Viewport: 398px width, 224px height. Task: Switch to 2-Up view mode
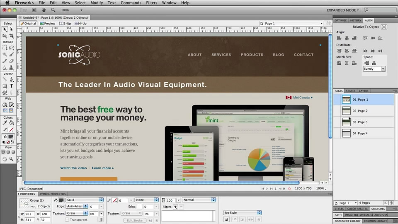(x=65, y=24)
